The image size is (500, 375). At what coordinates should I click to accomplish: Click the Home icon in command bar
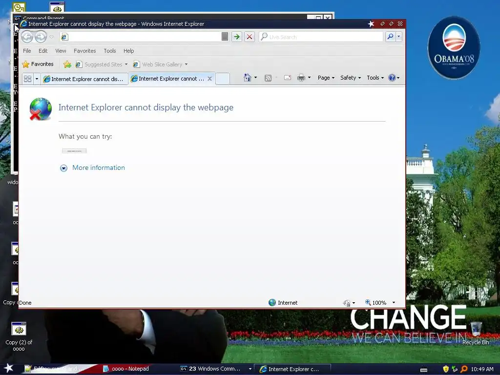248,78
